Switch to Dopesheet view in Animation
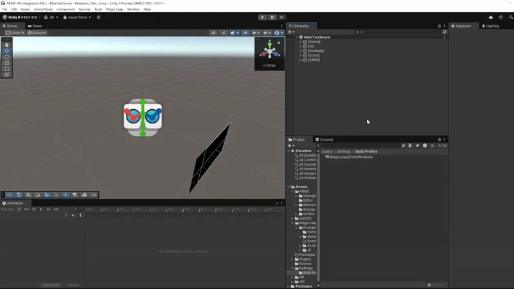The height and width of the screenshot is (289, 514). (x=51, y=285)
